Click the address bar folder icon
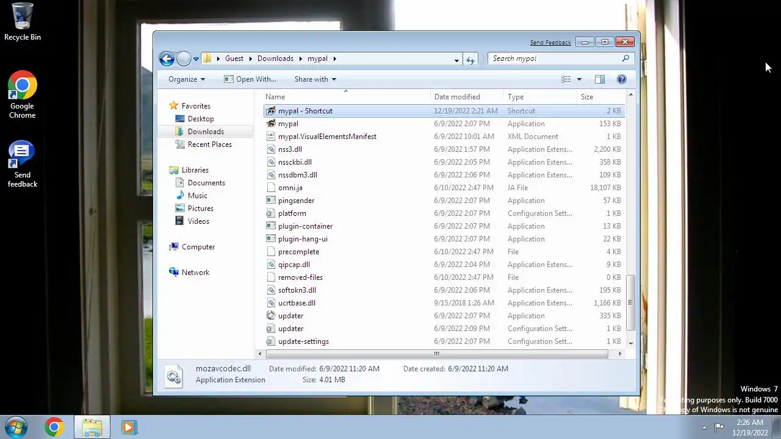Screen dimensions: 781x439 (207, 59)
